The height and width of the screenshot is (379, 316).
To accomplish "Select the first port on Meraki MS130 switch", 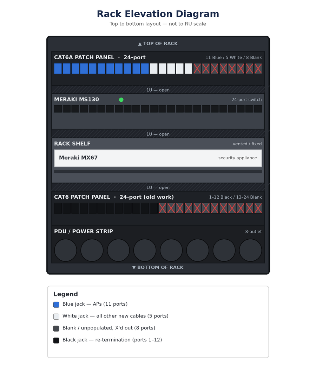I will pyautogui.click(x=58, y=109).
